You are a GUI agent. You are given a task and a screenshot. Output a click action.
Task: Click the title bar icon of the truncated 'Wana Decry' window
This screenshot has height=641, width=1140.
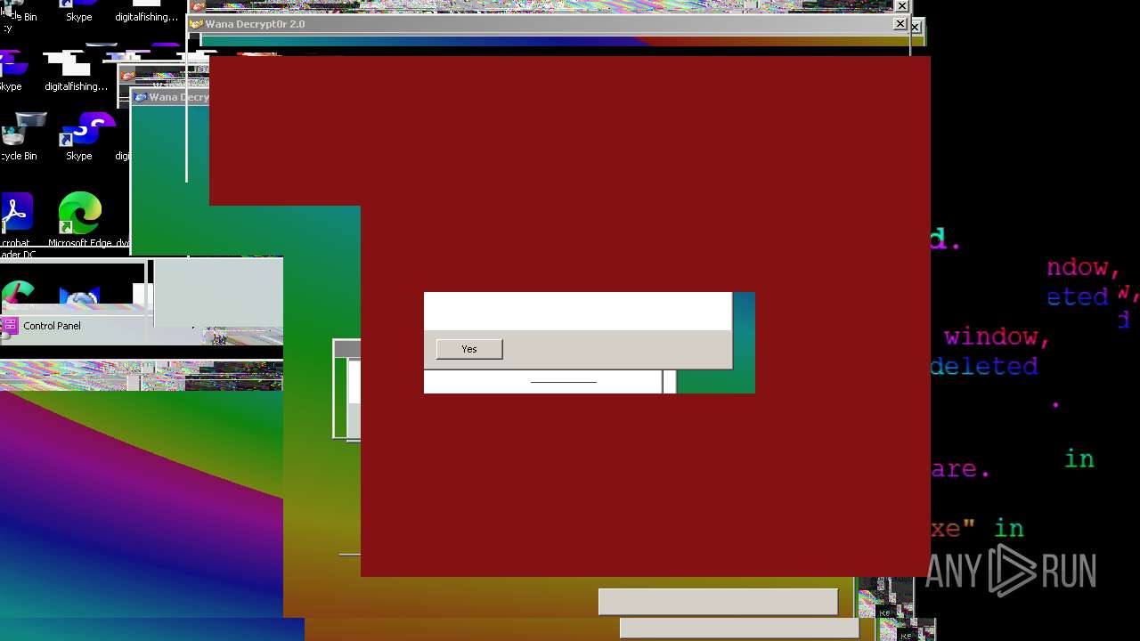click(x=140, y=97)
